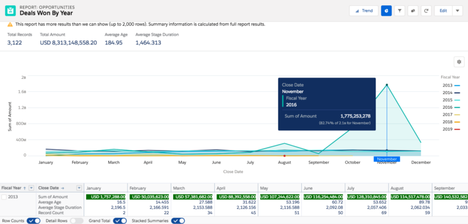This screenshot has height=224, width=468.
Task: Refresh the report results
Action: pyautogui.click(x=426, y=11)
